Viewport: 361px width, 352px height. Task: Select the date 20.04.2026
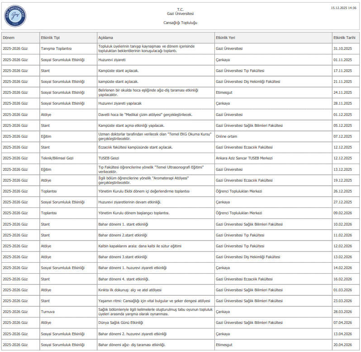(342, 345)
